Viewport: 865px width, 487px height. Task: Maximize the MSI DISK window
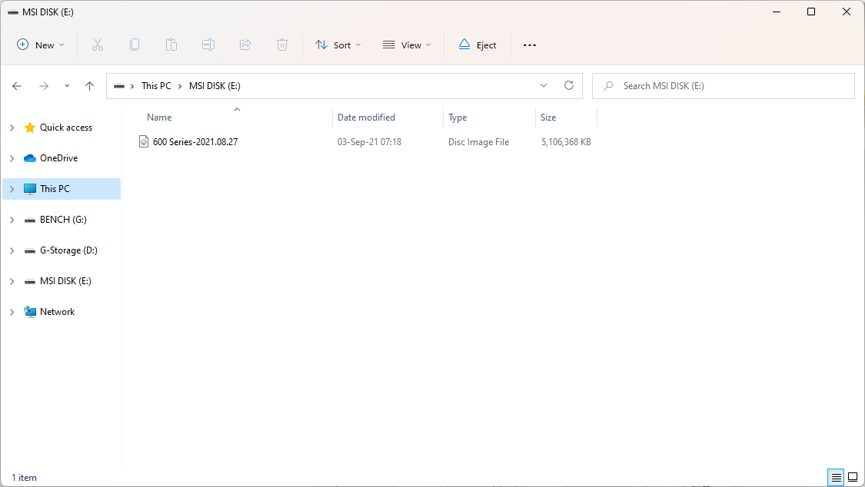coord(811,12)
